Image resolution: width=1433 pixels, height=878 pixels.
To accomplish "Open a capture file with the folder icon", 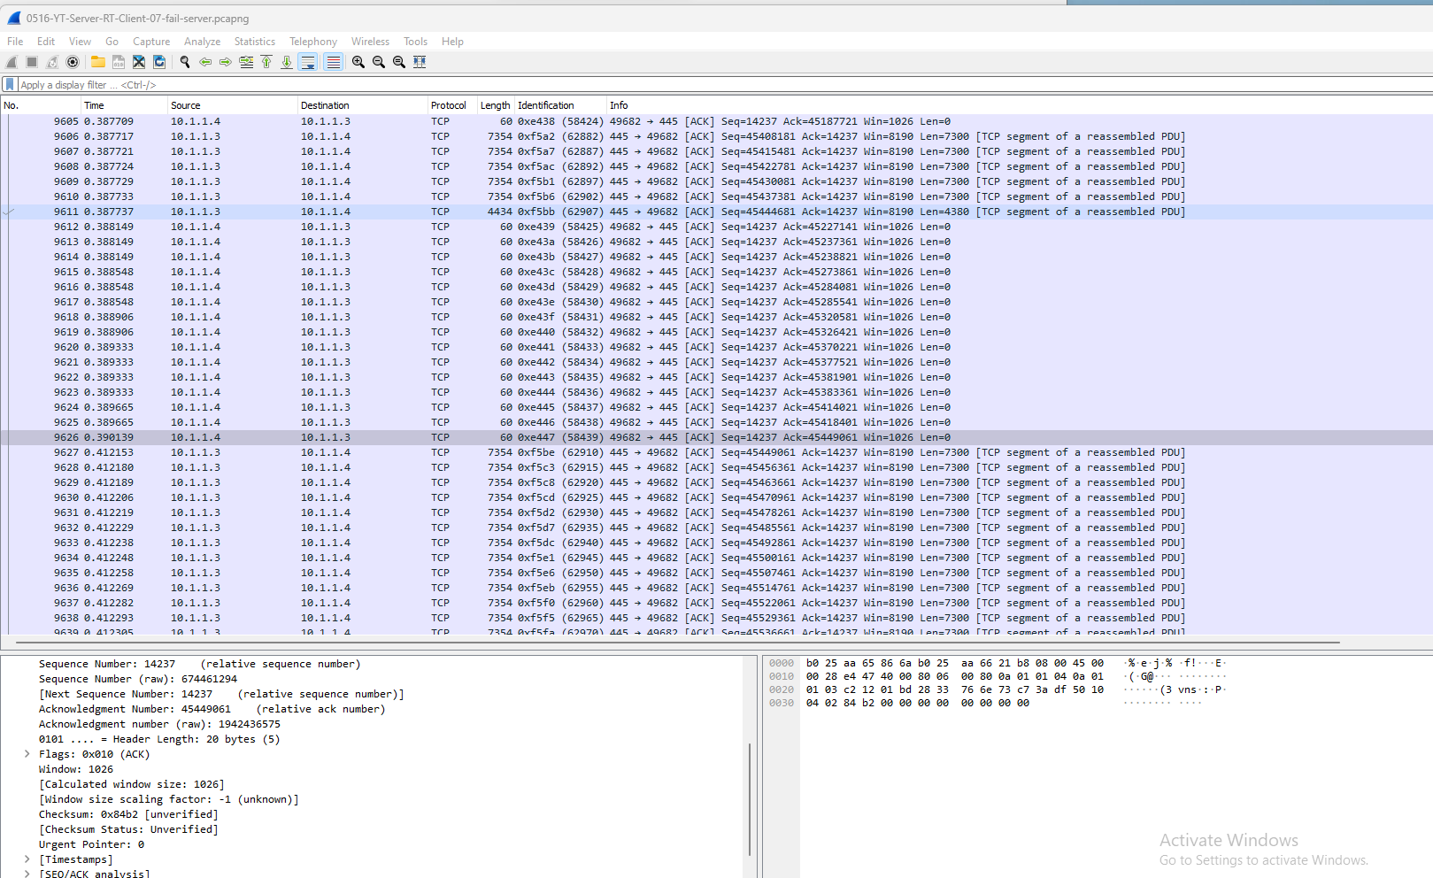I will [x=98, y=62].
